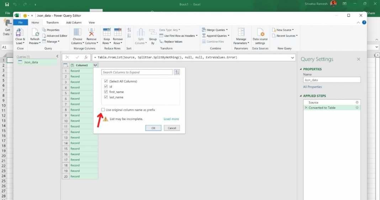Select the Source applied step
The height and width of the screenshot is (200, 380).
tap(332, 102)
